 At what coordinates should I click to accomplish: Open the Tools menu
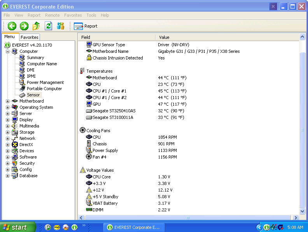click(x=91, y=15)
